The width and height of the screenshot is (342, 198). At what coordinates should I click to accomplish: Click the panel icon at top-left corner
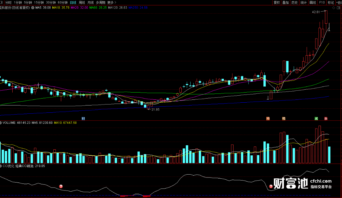[x=1, y=3]
